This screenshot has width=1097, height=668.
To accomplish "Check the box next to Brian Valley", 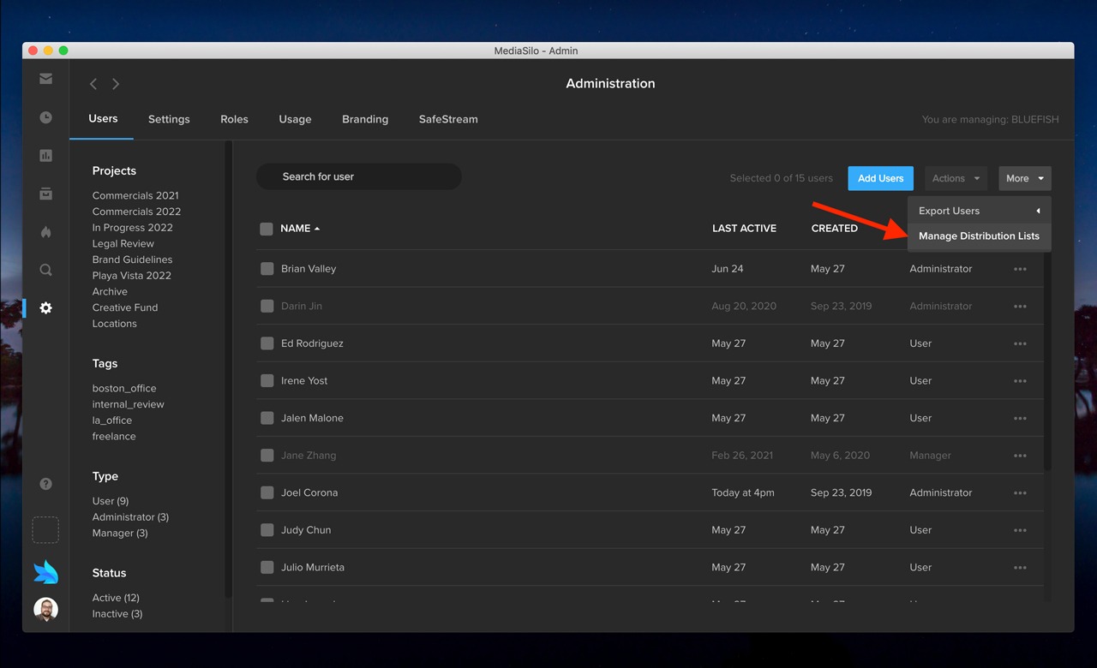I will point(267,268).
